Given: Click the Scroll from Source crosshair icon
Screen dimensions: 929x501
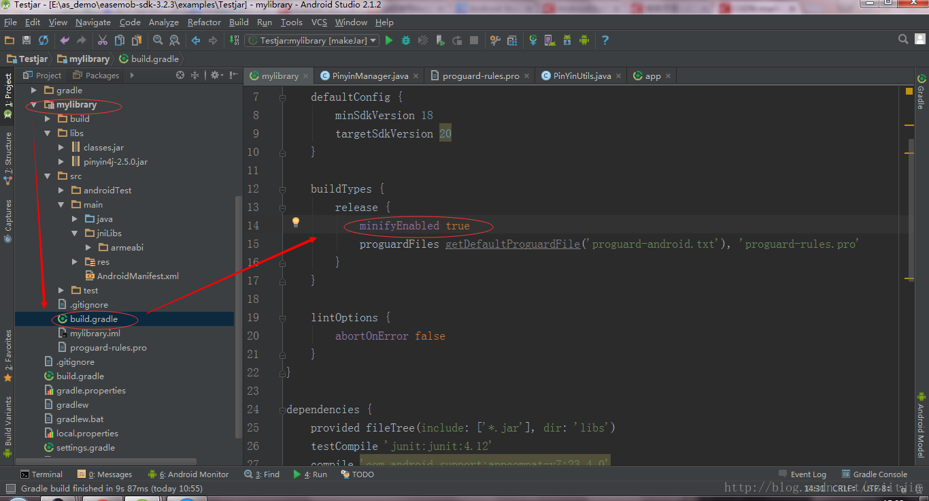Looking at the screenshot, I should [x=180, y=76].
